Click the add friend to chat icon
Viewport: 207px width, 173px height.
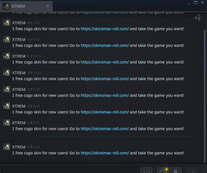pos(197,18)
